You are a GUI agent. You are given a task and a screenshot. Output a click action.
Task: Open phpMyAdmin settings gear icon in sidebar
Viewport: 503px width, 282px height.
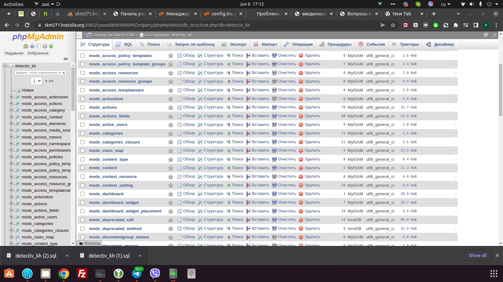coord(45,46)
